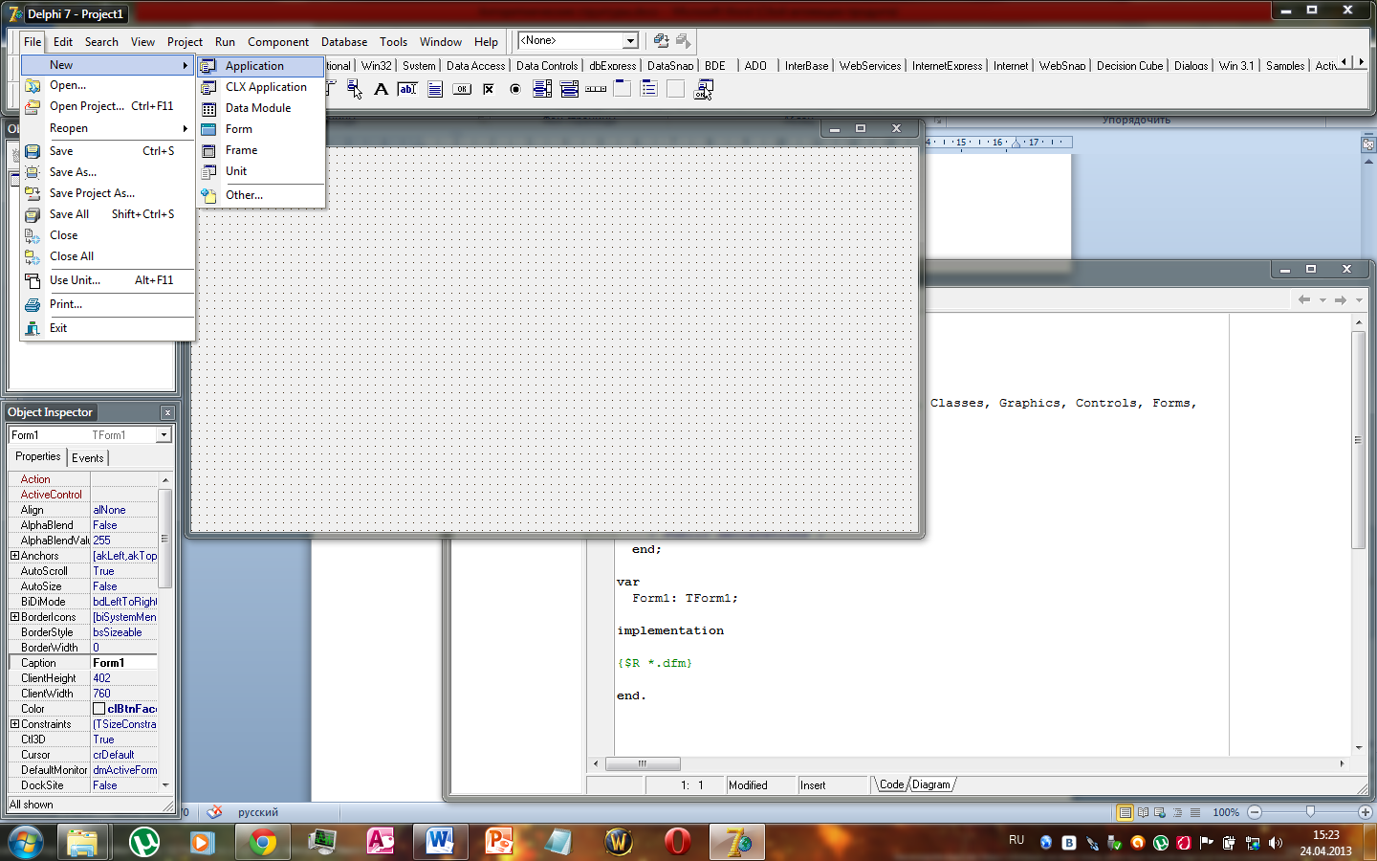Screen dimensions: 1377x861
Task: Toggle Word Web Layout view button
Action: point(1160,812)
